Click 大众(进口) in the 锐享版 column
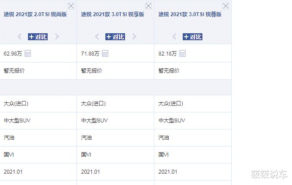Image resolution: width=292 pixels, height=185 pixels. coord(93,104)
